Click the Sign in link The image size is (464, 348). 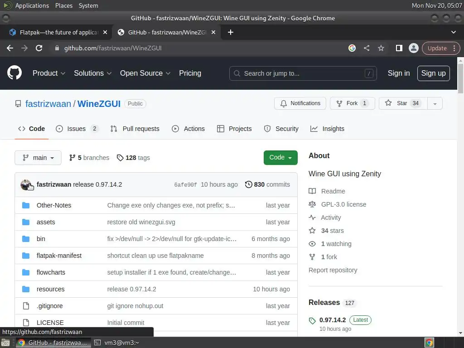(x=399, y=73)
